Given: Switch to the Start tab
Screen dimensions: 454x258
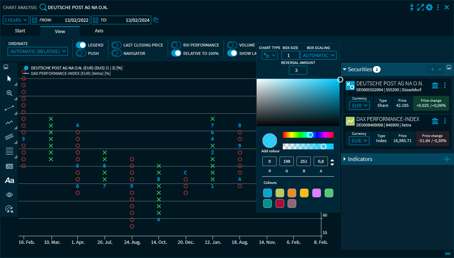Looking at the screenshot, I should 20,31.
